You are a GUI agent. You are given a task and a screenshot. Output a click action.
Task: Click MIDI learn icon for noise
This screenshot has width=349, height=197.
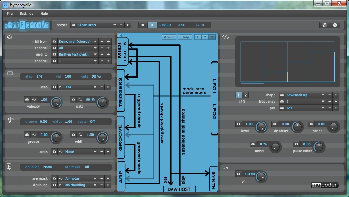coord(253,144)
